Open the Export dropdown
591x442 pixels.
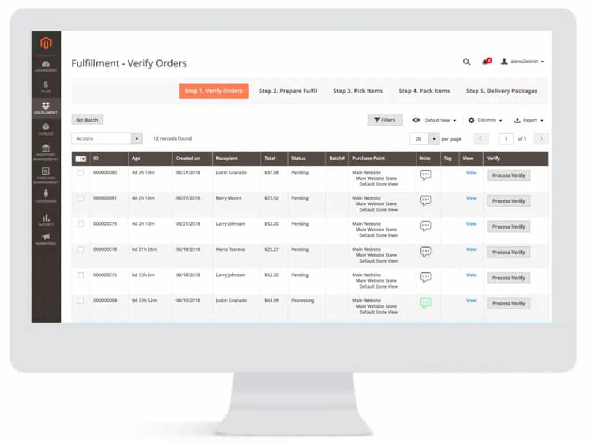click(x=529, y=120)
